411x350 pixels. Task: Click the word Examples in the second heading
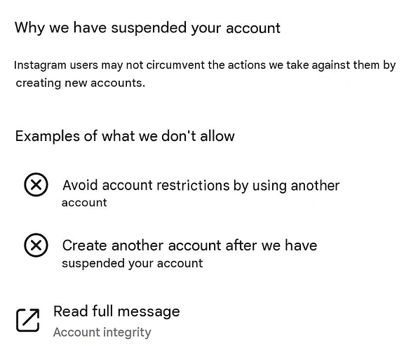click(x=48, y=136)
